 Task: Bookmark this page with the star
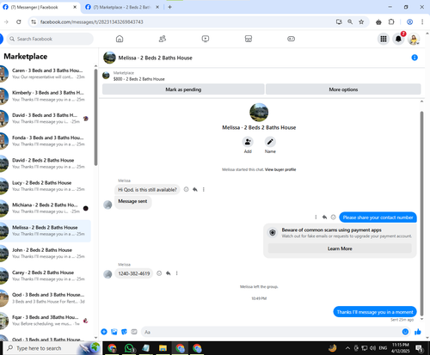[x=361, y=21]
